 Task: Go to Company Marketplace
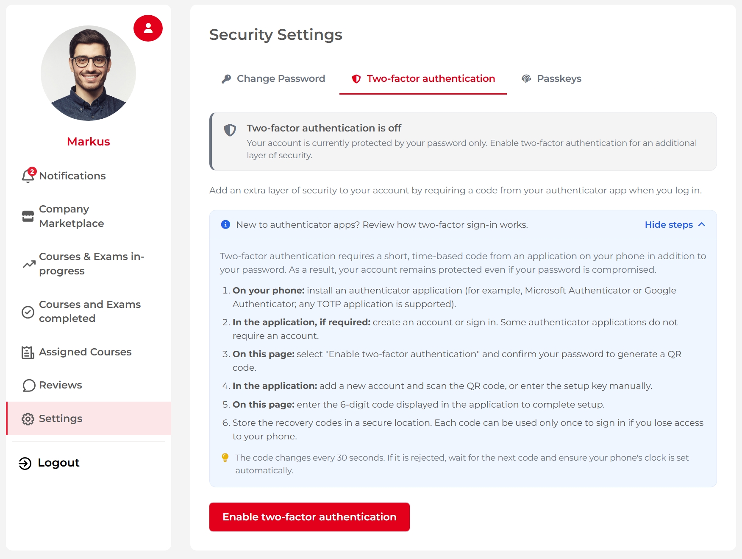tap(89, 216)
